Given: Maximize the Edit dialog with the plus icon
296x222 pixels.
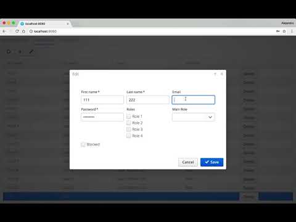Looking at the screenshot, I should (215, 74).
